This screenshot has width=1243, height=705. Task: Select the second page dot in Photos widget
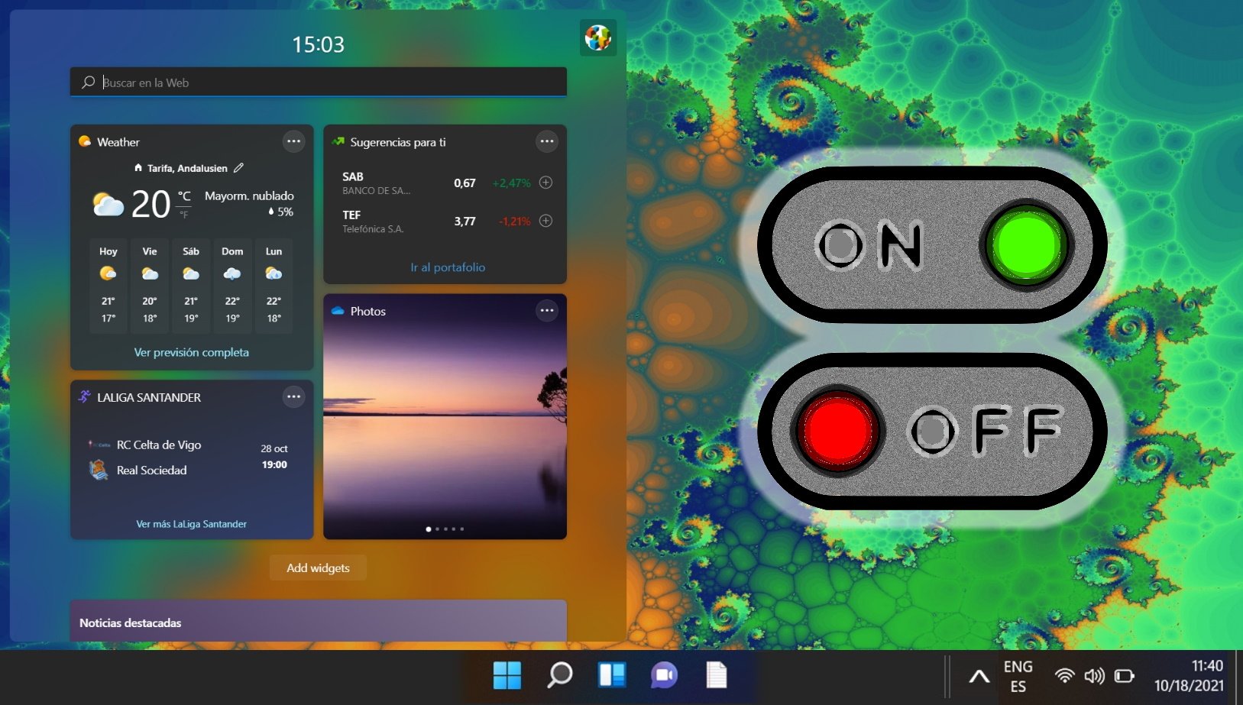437,528
